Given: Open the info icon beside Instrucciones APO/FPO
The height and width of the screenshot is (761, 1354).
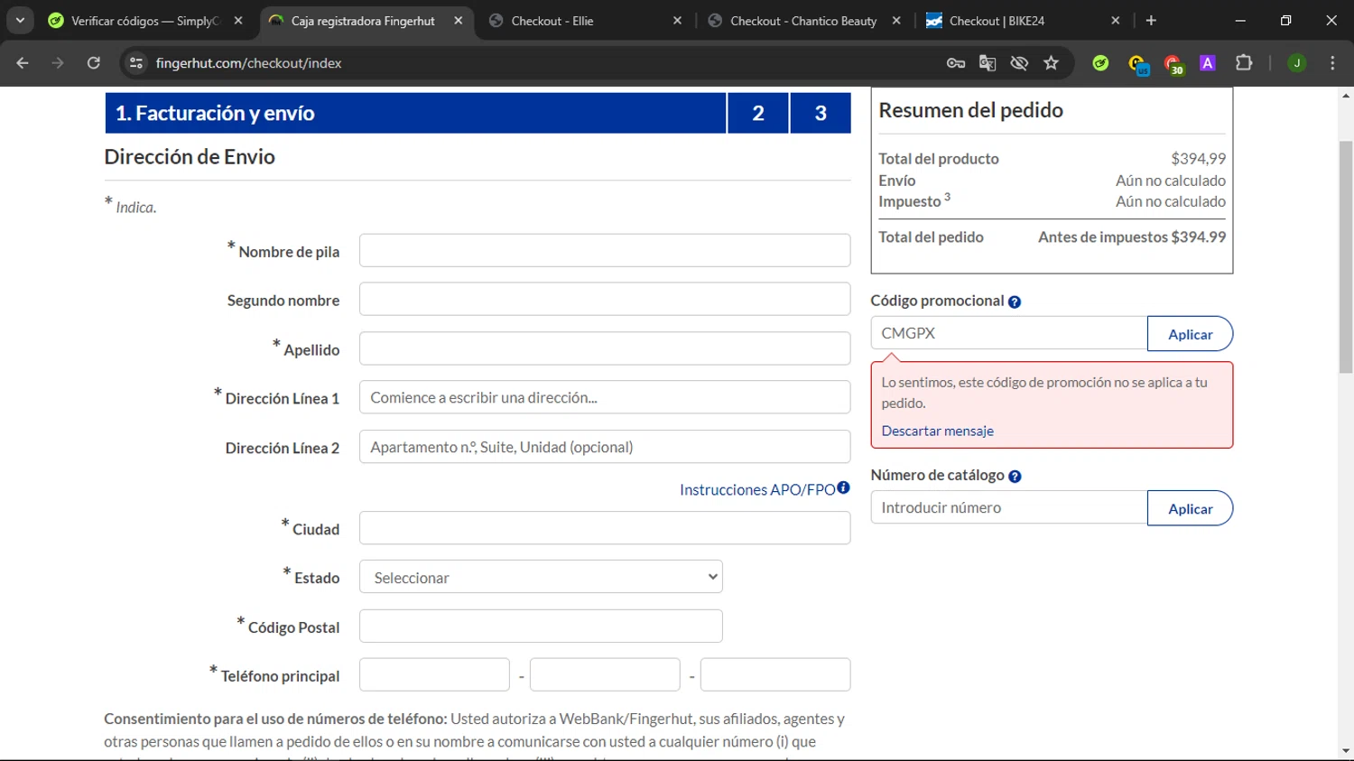Looking at the screenshot, I should click(x=843, y=487).
